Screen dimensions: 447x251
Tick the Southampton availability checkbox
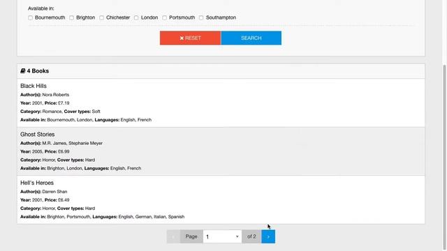[x=201, y=17]
